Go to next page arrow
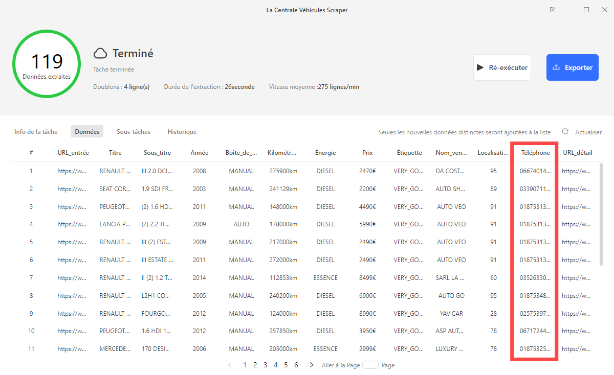 (311, 365)
